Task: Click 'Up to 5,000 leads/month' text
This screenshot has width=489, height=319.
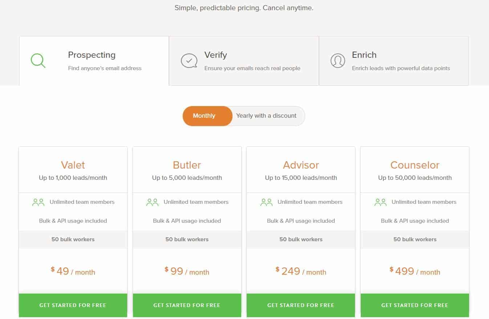Action: (187, 178)
